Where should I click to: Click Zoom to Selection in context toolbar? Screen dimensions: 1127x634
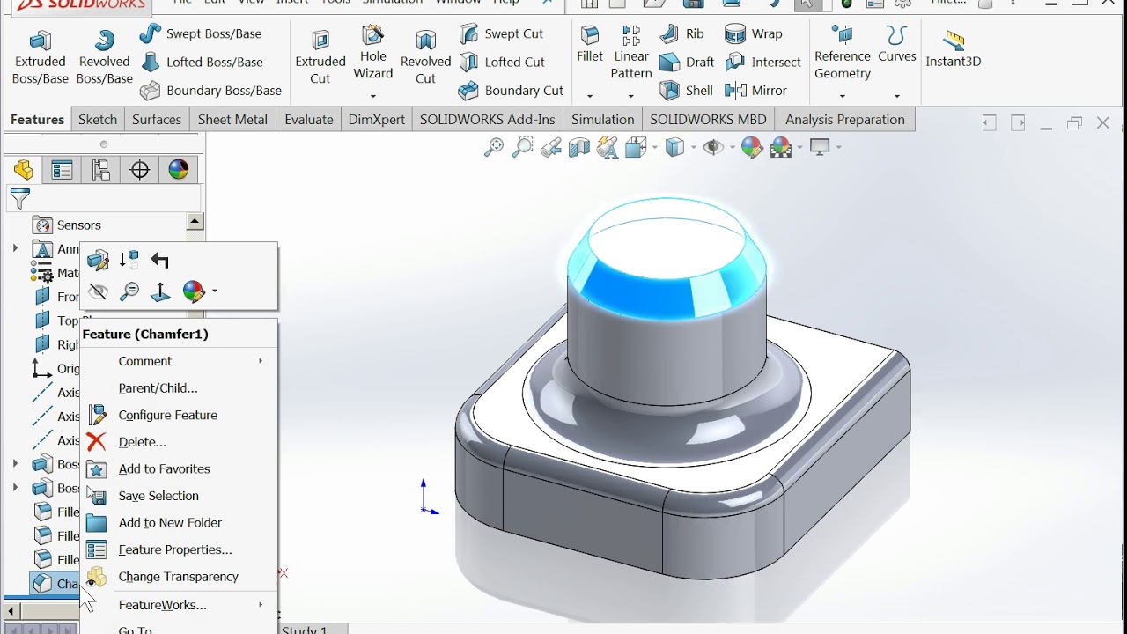pyautogui.click(x=129, y=291)
